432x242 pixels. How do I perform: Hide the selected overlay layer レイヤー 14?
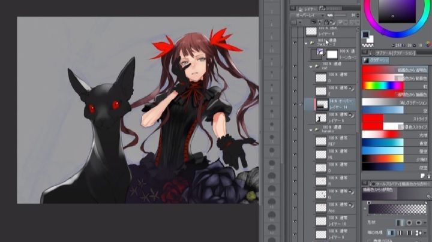295,104
